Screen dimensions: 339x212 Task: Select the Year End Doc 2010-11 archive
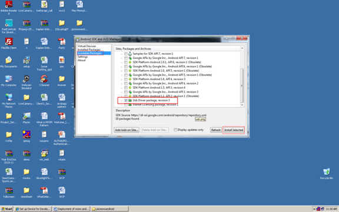click(9, 153)
